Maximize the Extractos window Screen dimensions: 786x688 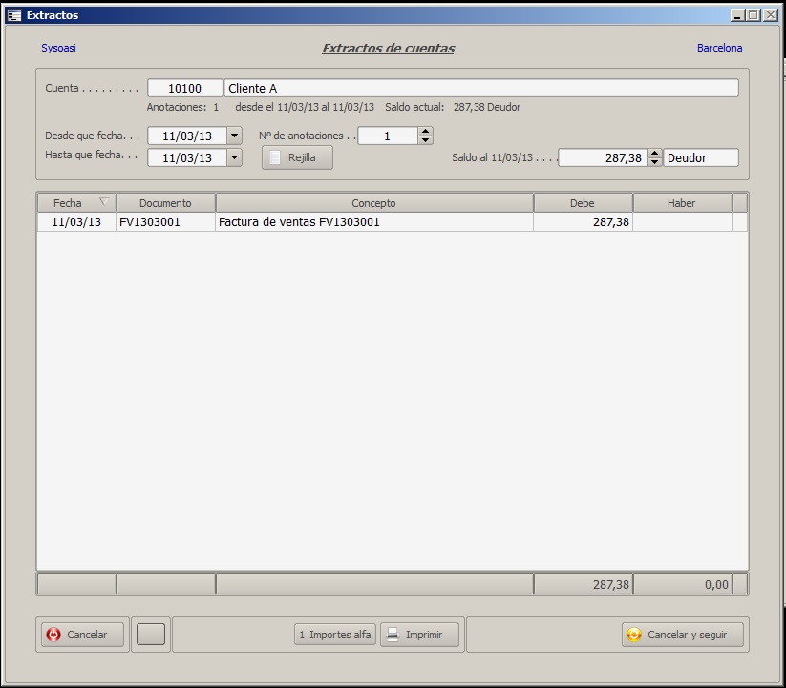[x=754, y=15]
